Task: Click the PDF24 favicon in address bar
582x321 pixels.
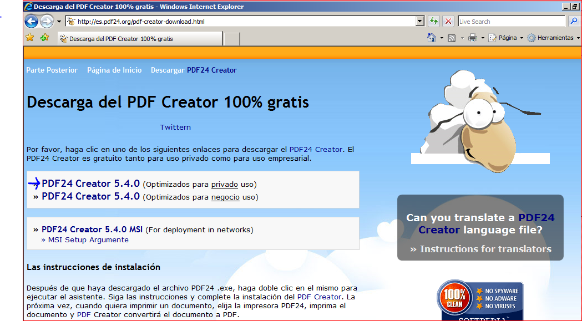Action: pos(71,22)
